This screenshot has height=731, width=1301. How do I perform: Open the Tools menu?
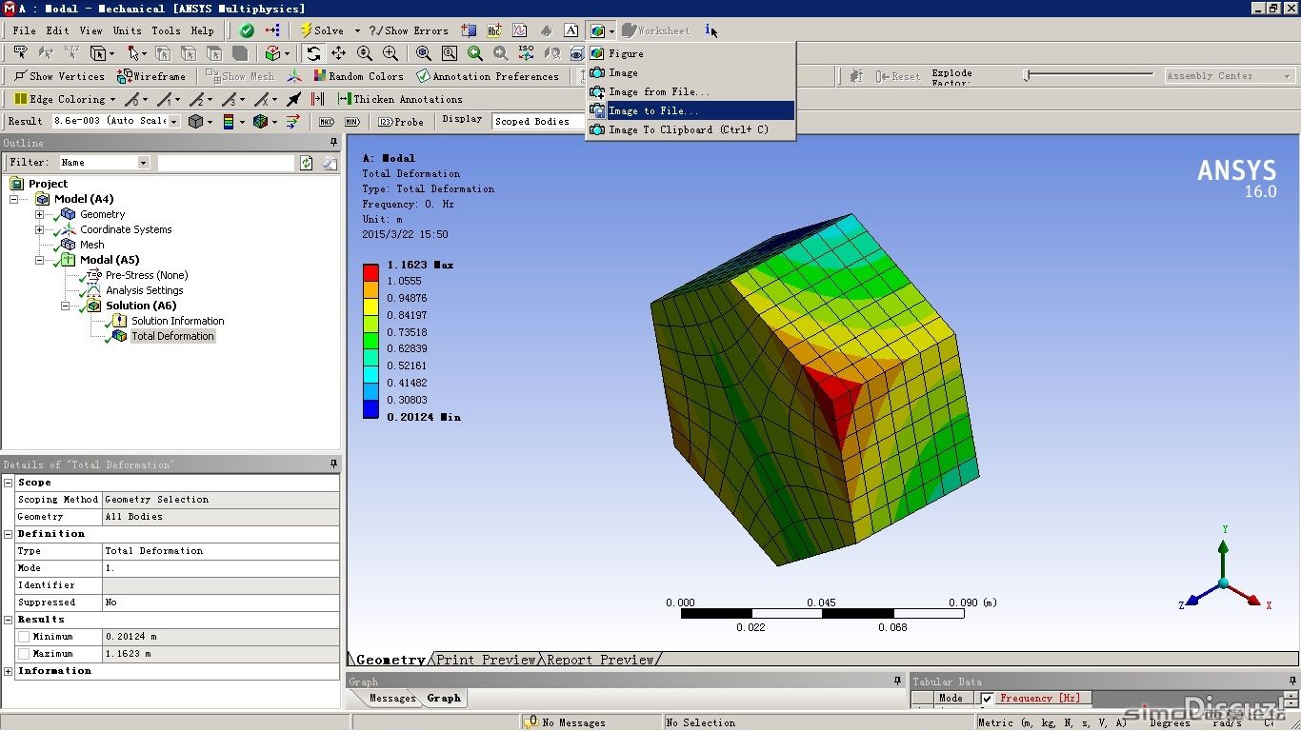click(167, 30)
